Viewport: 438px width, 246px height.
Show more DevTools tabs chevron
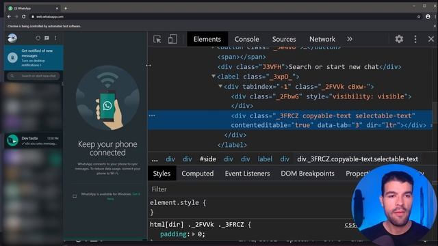pos(350,39)
